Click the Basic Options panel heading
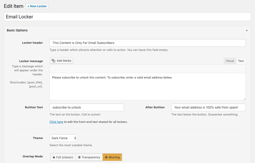255x163 pixels. tap(17, 30)
